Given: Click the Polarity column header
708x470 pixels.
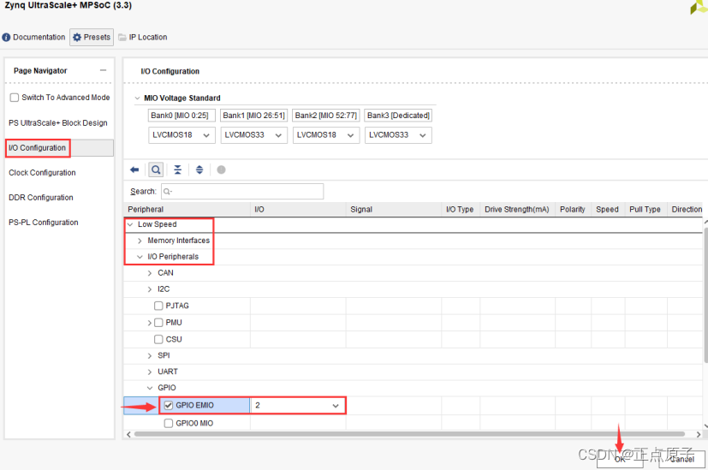Looking at the screenshot, I should 574,209.
